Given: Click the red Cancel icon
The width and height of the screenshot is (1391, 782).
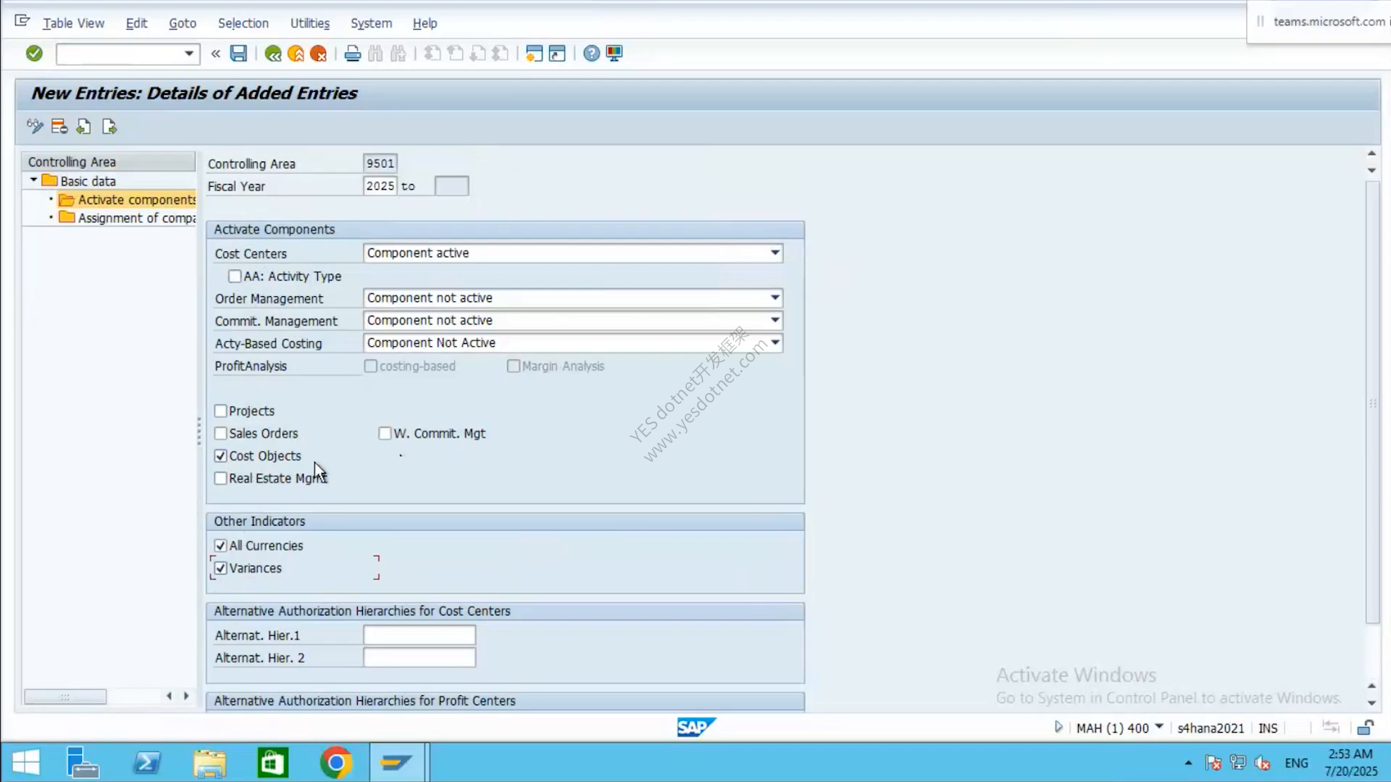Looking at the screenshot, I should tap(318, 54).
